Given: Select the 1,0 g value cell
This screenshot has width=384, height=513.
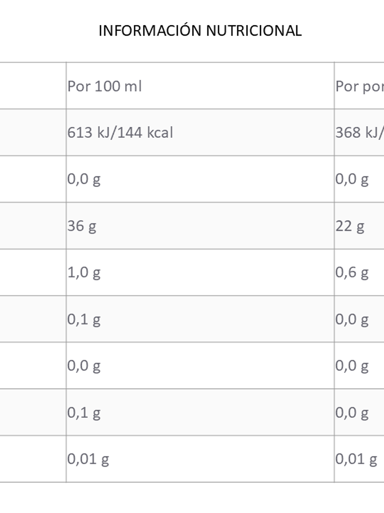Looking at the screenshot, I should click(x=84, y=272).
